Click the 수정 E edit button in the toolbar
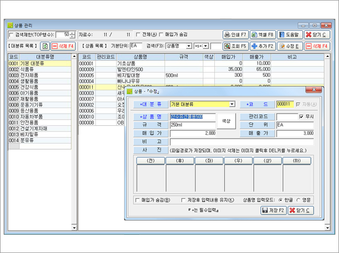 [x=290, y=46]
